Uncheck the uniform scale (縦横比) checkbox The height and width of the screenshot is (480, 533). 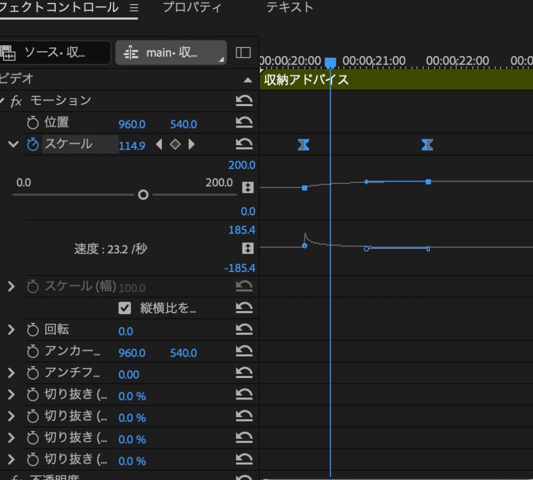click(124, 308)
